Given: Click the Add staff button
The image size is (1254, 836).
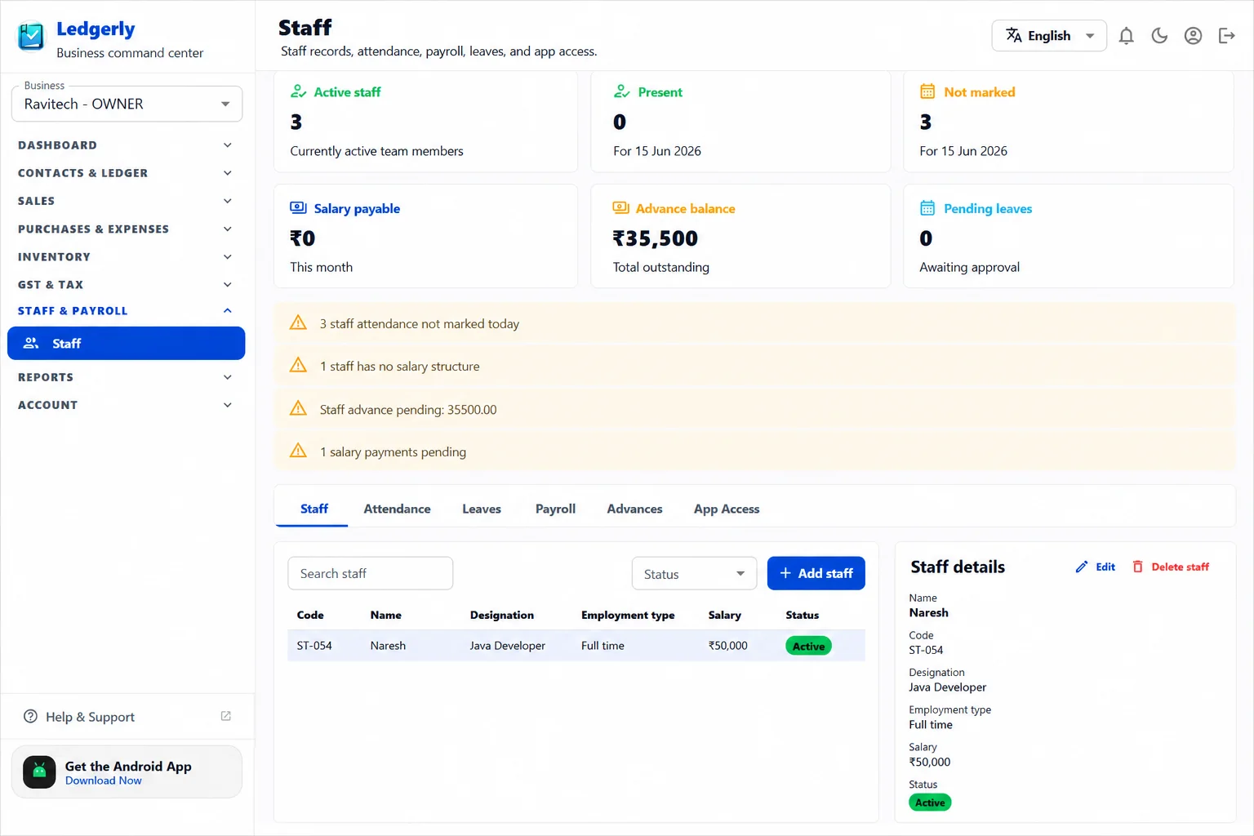Looking at the screenshot, I should pyautogui.click(x=816, y=573).
